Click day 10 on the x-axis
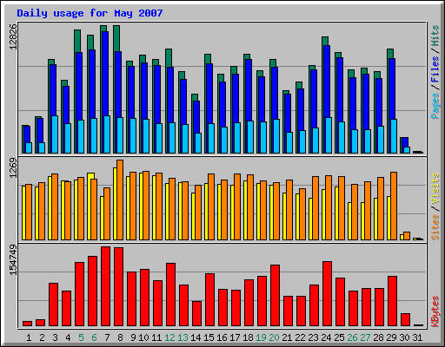 [143, 337]
